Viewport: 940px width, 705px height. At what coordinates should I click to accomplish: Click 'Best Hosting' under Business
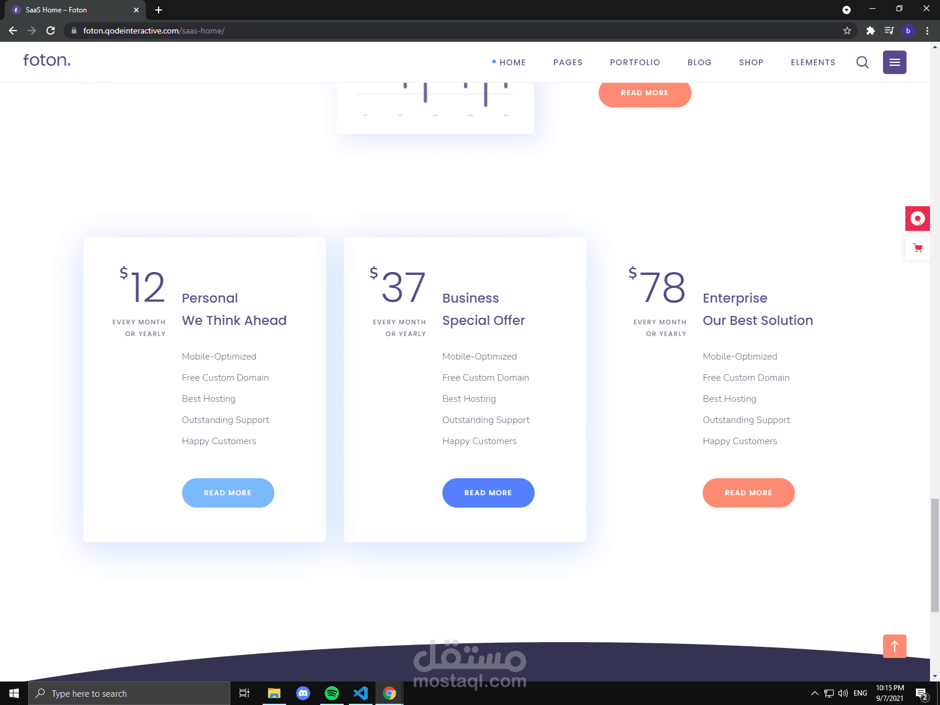pyautogui.click(x=469, y=399)
